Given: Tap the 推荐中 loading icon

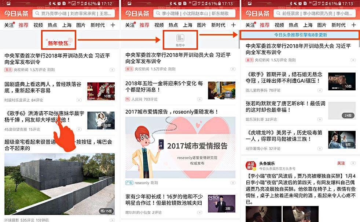Looking at the screenshot, I should coord(180,38).
